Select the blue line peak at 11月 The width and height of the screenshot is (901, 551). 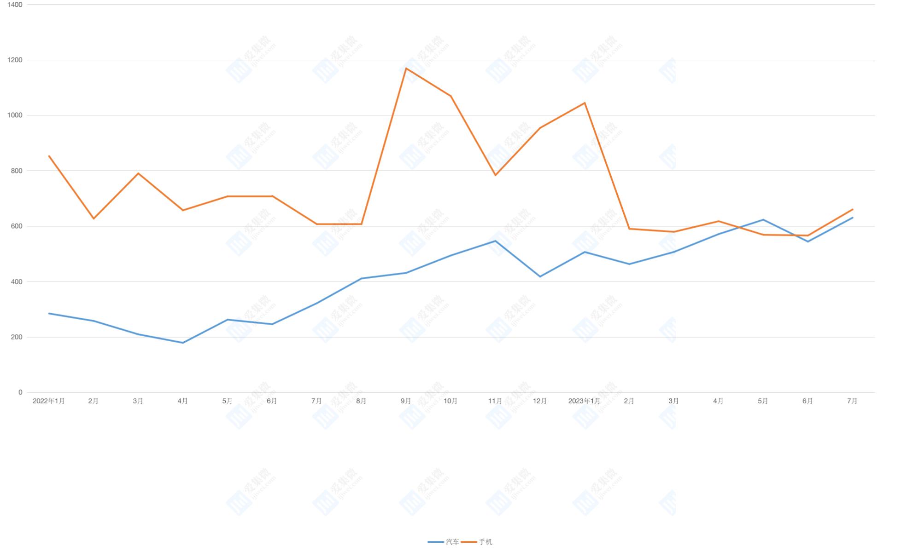click(495, 241)
